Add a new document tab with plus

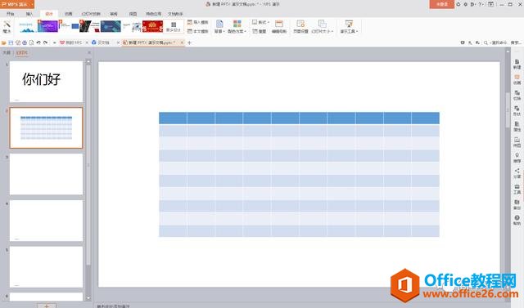pos(189,42)
